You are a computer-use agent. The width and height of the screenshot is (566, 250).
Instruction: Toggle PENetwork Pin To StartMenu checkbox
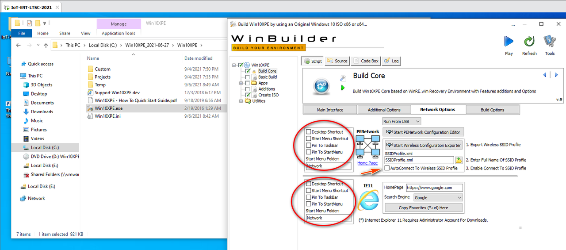[x=309, y=152]
